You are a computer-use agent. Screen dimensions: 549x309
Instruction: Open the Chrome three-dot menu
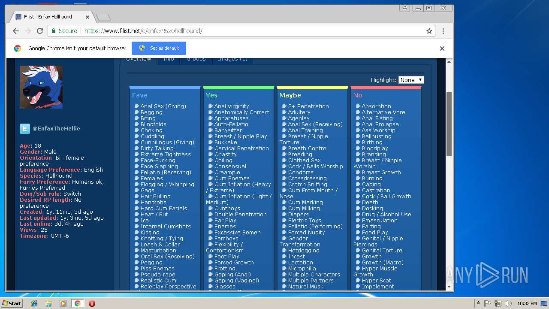(443, 31)
